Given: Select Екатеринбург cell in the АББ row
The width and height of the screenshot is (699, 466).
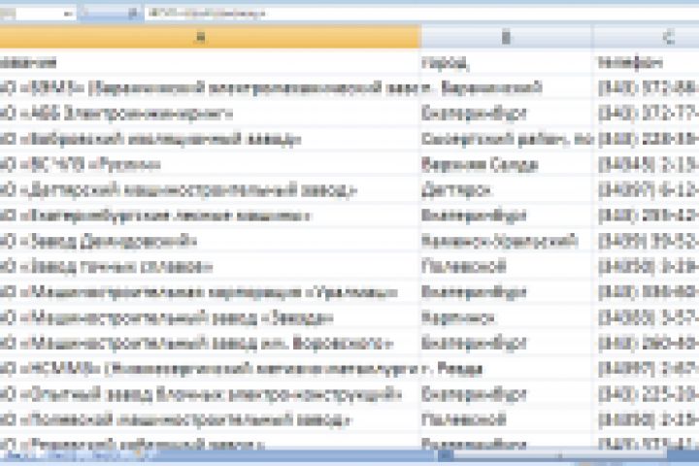Looking at the screenshot, I should pos(507,114).
